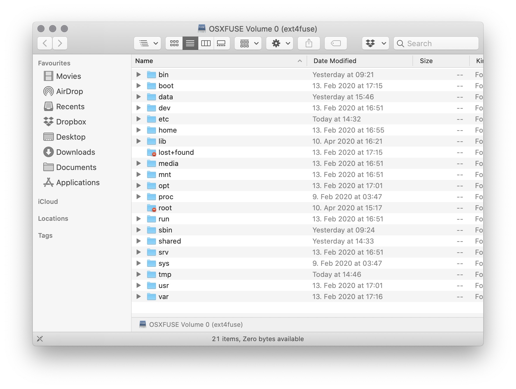Viewport: 516px width, 389px height.
Task: Open Downloads in the sidebar
Action: tap(69, 152)
